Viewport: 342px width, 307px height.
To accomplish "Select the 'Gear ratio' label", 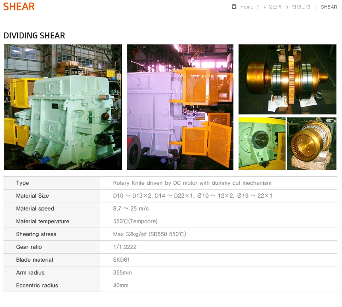I will tap(29, 247).
